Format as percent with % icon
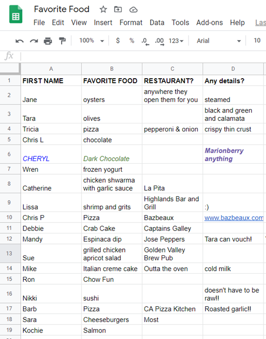Image resolution: width=266 pixels, height=339 pixels. [x=132, y=41]
